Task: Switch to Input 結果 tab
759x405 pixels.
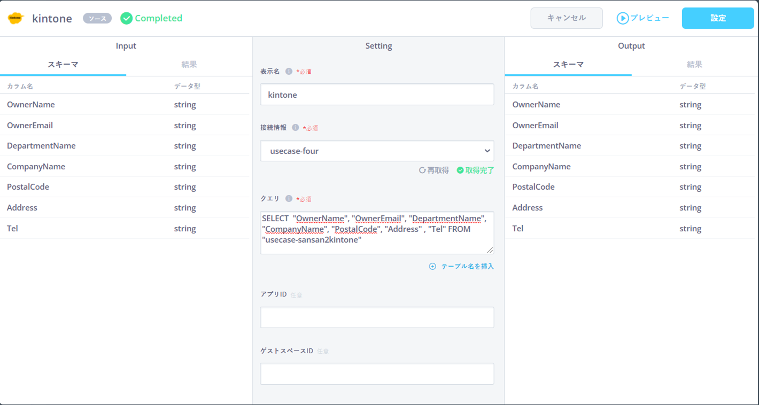Action: click(x=189, y=65)
